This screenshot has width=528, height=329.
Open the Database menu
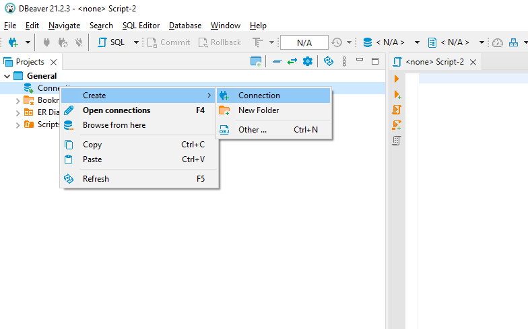click(x=185, y=26)
